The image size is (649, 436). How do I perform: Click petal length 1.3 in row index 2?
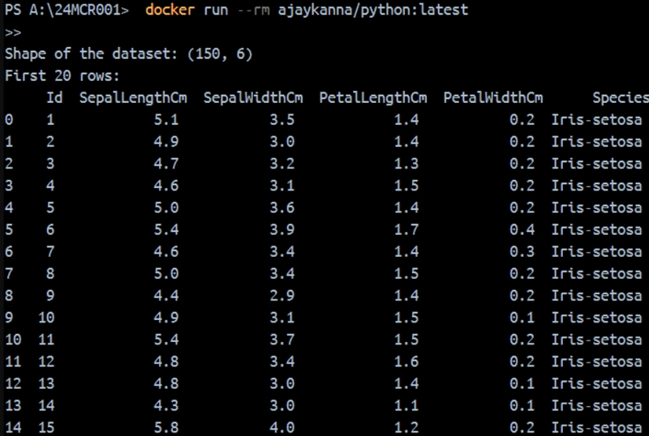click(406, 164)
